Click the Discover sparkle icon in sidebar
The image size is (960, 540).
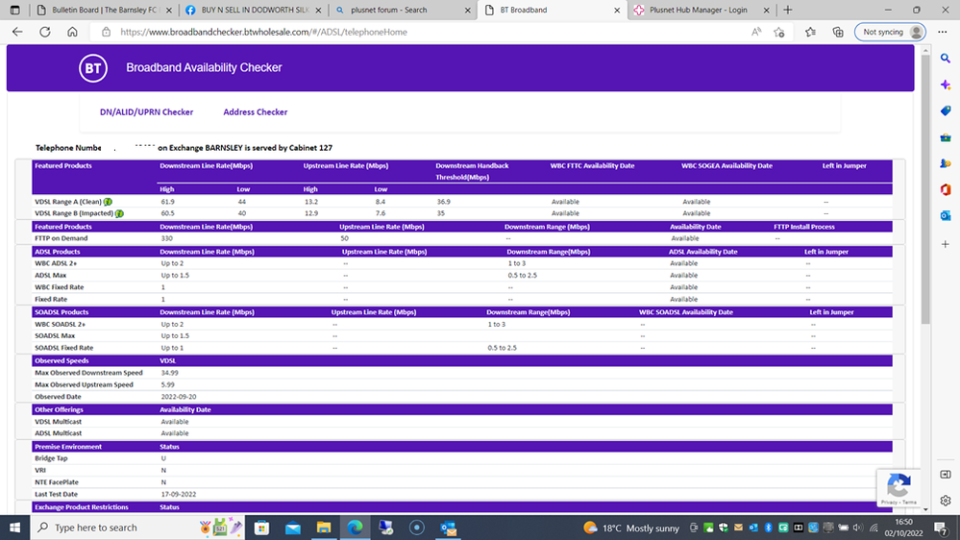tap(946, 86)
